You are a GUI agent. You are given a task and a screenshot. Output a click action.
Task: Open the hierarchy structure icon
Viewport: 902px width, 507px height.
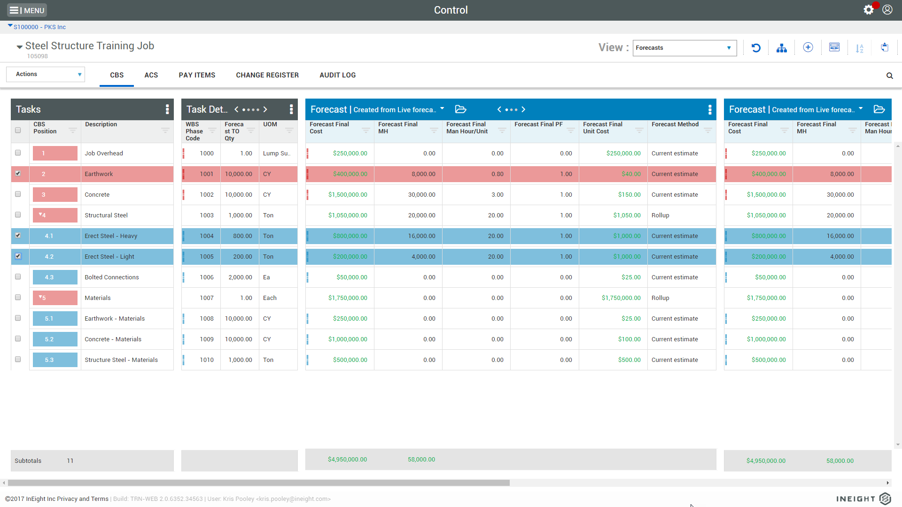(782, 48)
